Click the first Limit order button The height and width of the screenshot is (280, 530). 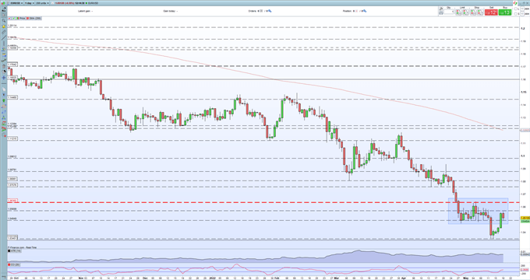point(458,12)
